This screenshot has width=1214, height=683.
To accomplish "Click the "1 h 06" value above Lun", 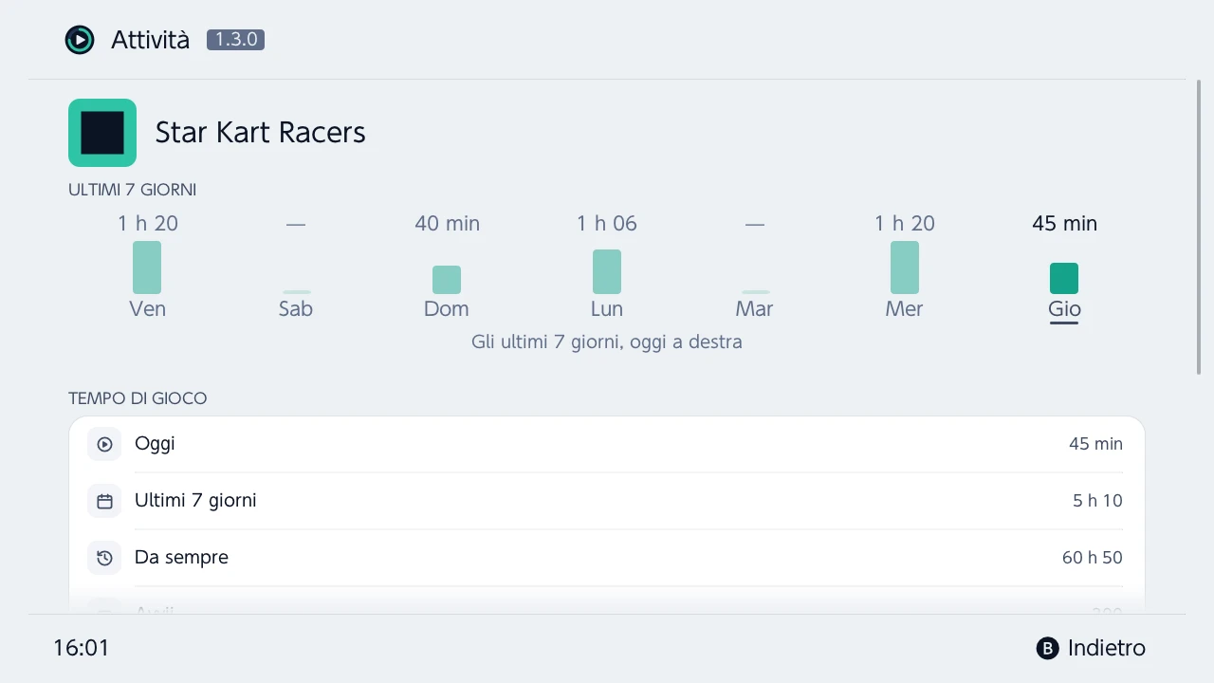I will pyautogui.click(x=607, y=224).
